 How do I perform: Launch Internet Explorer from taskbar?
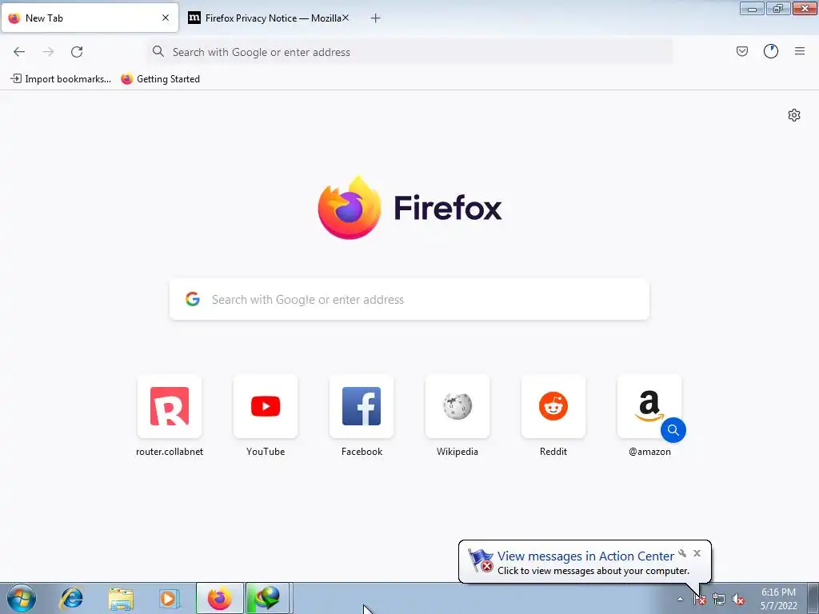click(x=71, y=598)
